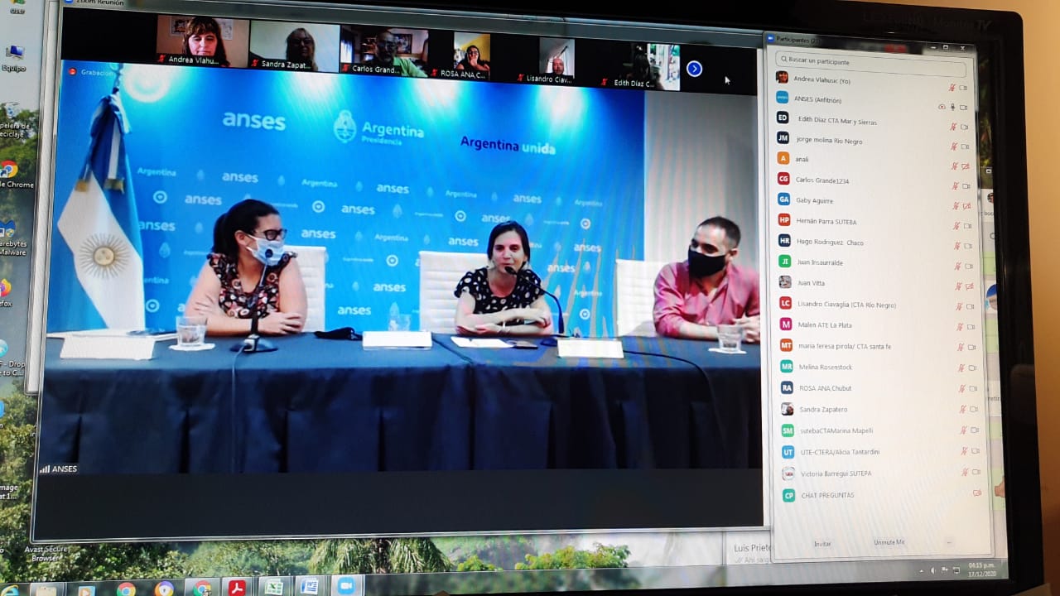Screen dimensions: 1060x596
Task: Toggle microphone icon for Andrea Vlahusic (Yo)
Action: pos(952,88)
